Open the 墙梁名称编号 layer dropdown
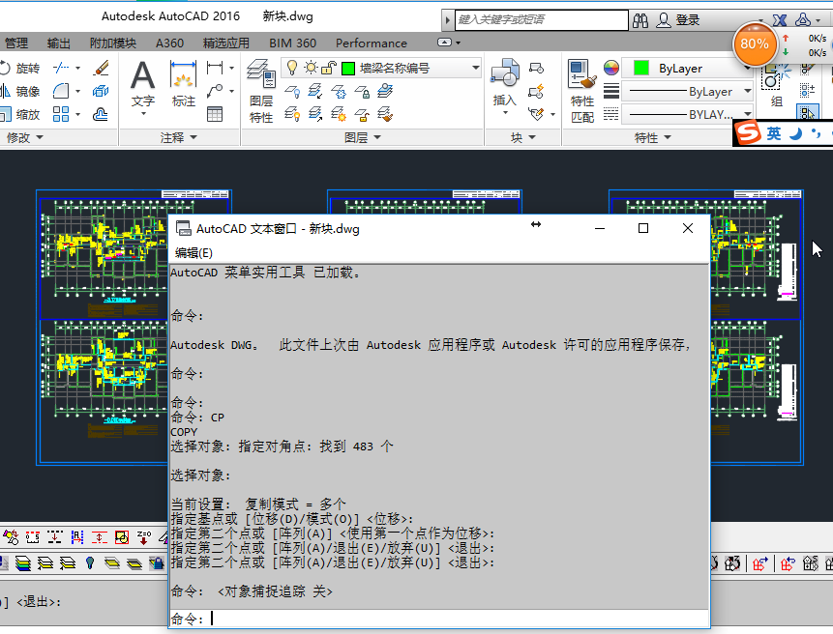This screenshot has height=634, width=833. (x=474, y=68)
